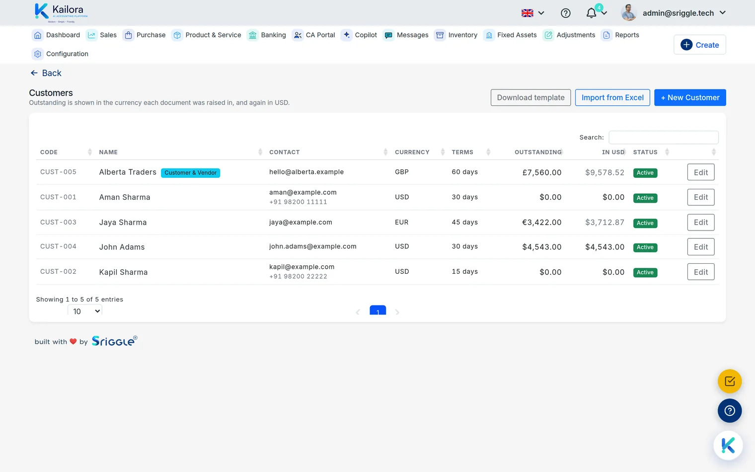
Task: Click the CA Portal people icon
Action: tap(298, 35)
